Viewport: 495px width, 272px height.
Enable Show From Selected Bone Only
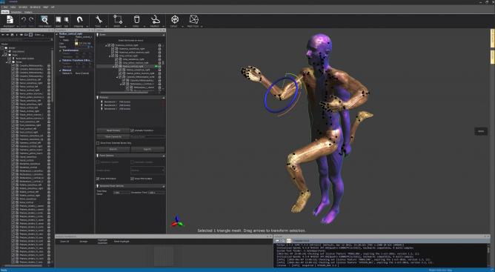click(x=98, y=143)
